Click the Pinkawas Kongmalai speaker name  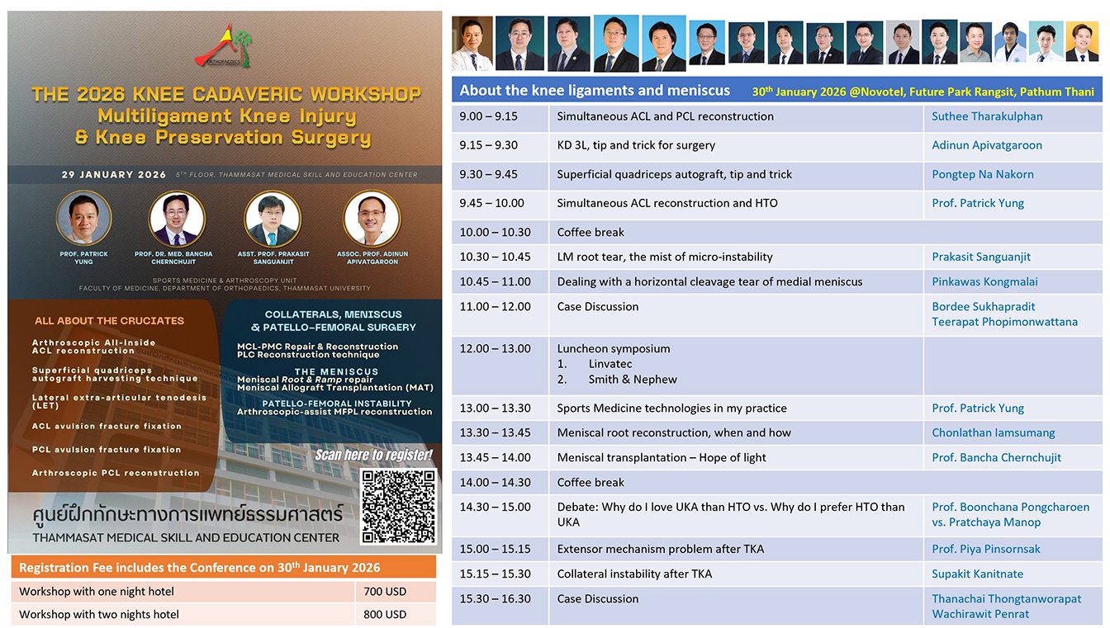tap(984, 281)
